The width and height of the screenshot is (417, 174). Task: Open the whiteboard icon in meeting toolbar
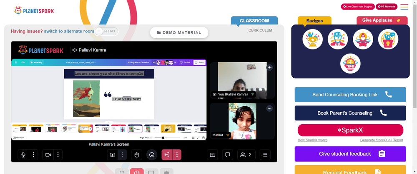(x=212, y=154)
